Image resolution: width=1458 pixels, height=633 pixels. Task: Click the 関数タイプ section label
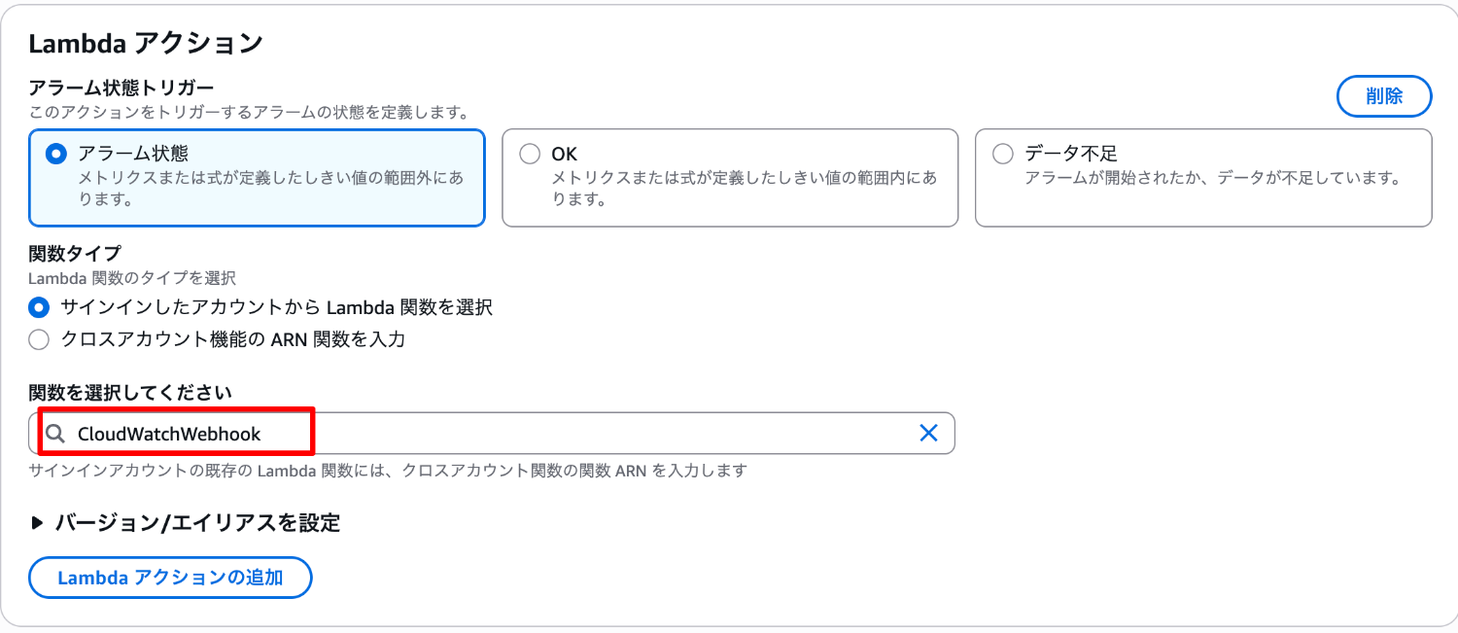tap(75, 254)
